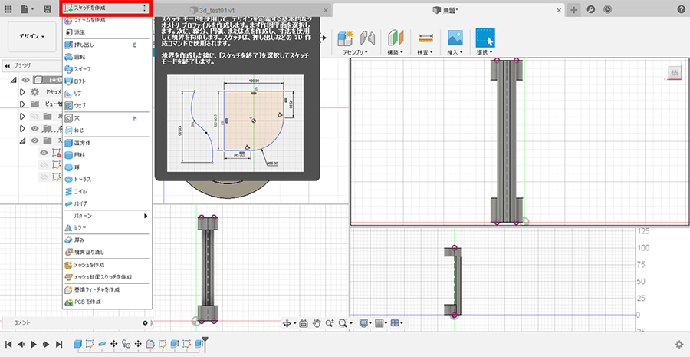Expand the ドキュメント settings tree node
This screenshot has width=690, height=357.
[23, 91]
